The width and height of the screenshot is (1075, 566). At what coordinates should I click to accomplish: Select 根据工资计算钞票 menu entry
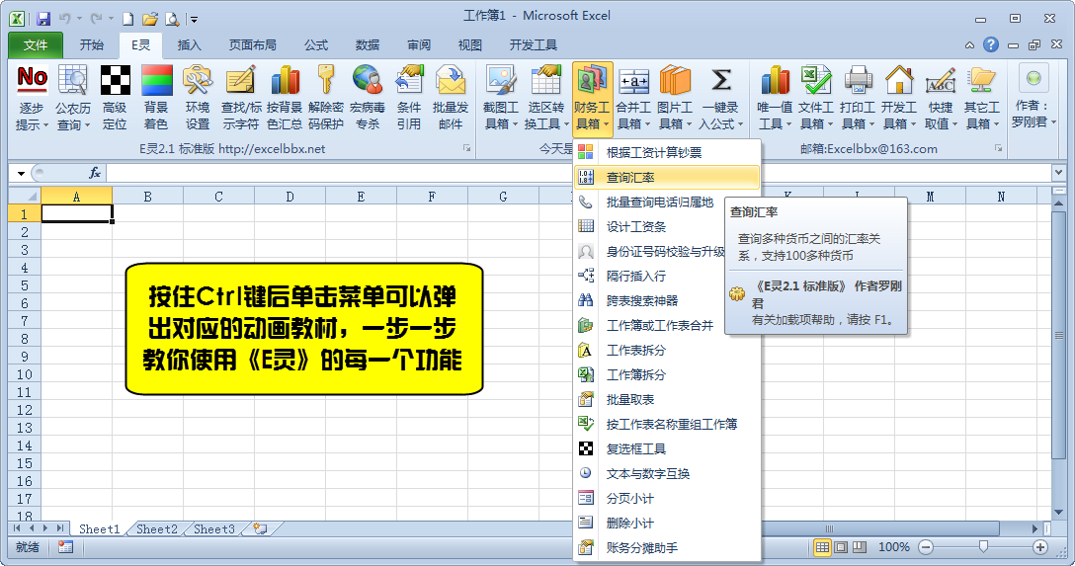(x=667, y=152)
